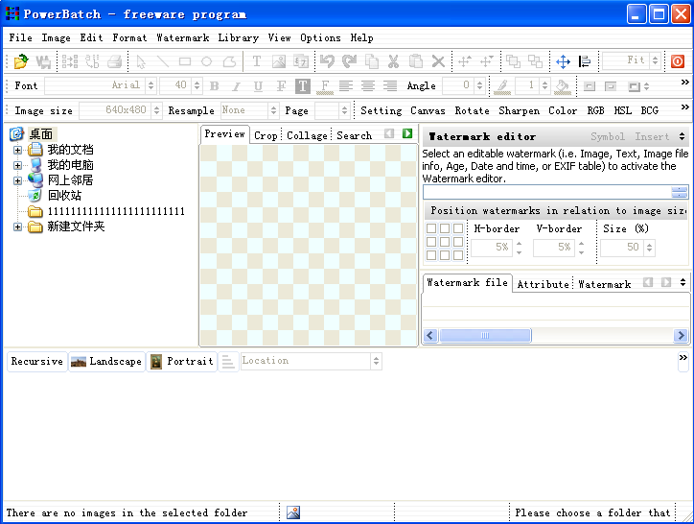Expand the 我的电脑 tree node
This screenshot has width=694, height=524.
click(x=17, y=165)
